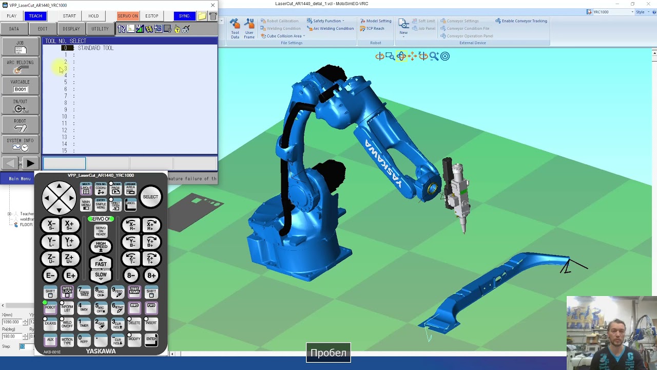The width and height of the screenshot is (657, 370).
Task: Click Enable Conveyor Tracking
Action: [x=521, y=21]
